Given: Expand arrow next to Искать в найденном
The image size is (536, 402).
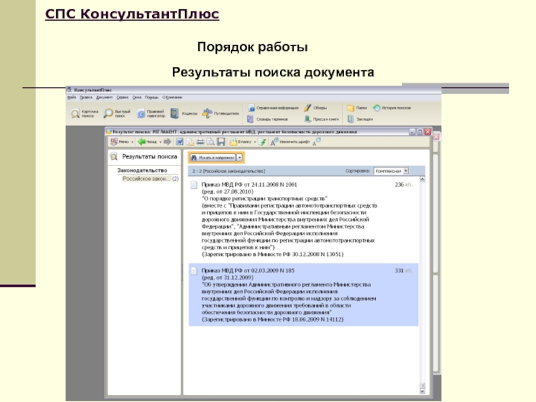Looking at the screenshot, I should point(240,157).
